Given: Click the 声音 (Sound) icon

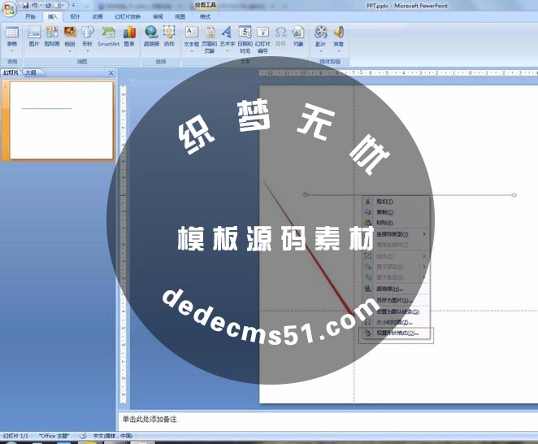Looking at the screenshot, I should click(338, 36).
